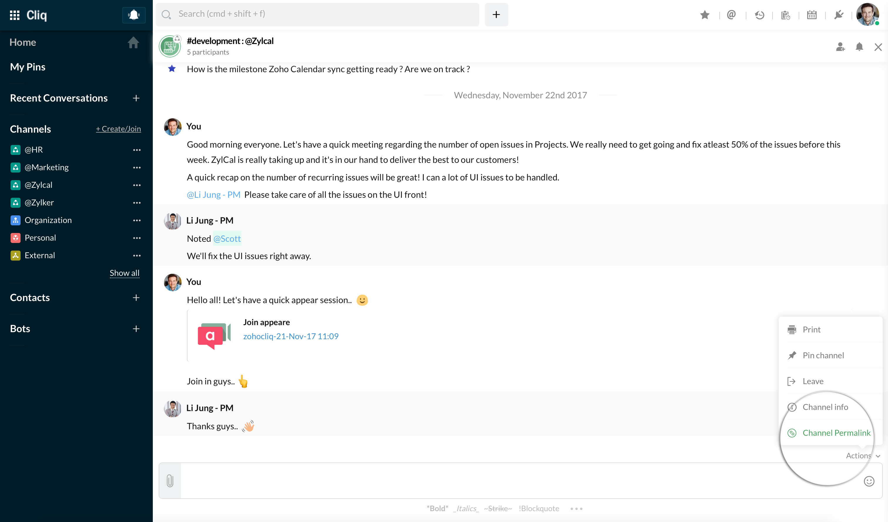This screenshot has width=888, height=522.
Task: Open the mentions @ icon in top bar
Action: pos(731,15)
